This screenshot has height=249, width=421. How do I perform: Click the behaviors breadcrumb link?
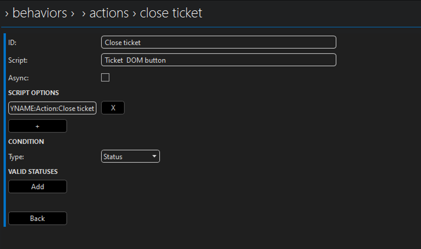tap(40, 13)
